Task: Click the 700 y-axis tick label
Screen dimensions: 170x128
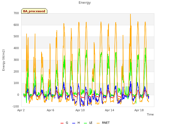Action: pyautogui.click(x=16, y=13)
